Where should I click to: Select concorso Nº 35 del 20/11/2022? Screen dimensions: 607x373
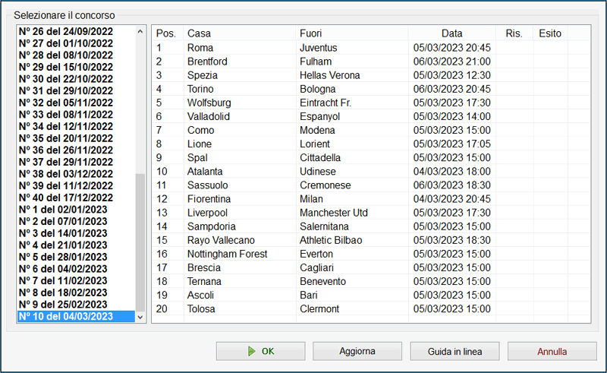(77, 138)
